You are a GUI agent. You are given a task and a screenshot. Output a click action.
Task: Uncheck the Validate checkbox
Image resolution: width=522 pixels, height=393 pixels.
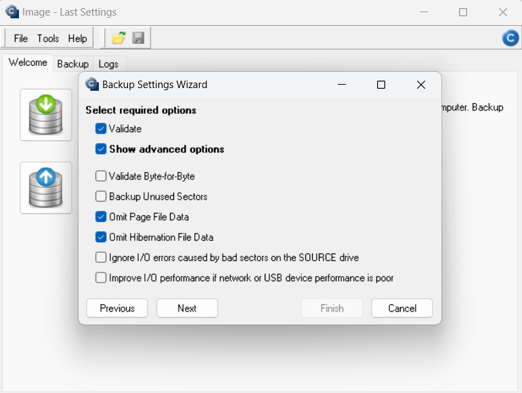coord(100,129)
